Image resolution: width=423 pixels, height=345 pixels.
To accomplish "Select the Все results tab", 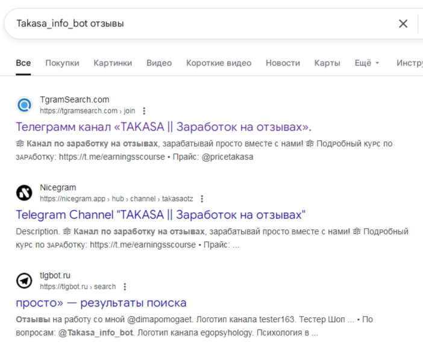I will 23,63.
